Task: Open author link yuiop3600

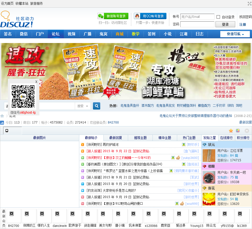Action: coord(190,158)
